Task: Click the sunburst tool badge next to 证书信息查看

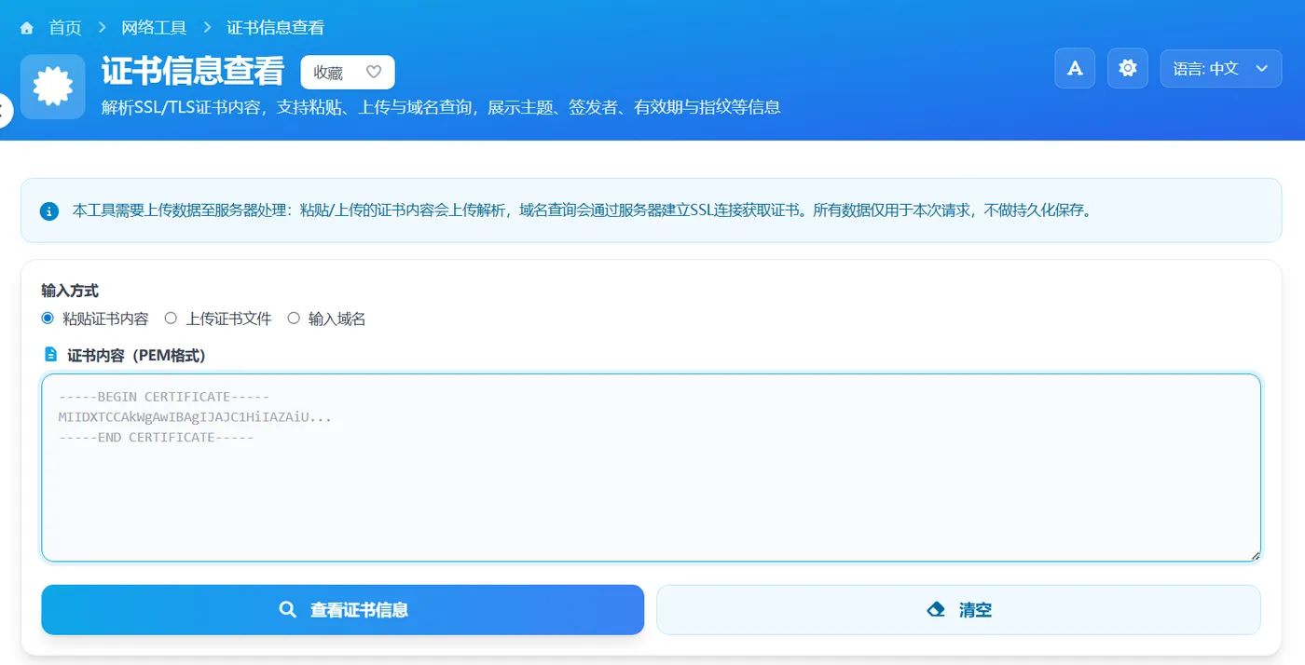Action: tap(53, 86)
